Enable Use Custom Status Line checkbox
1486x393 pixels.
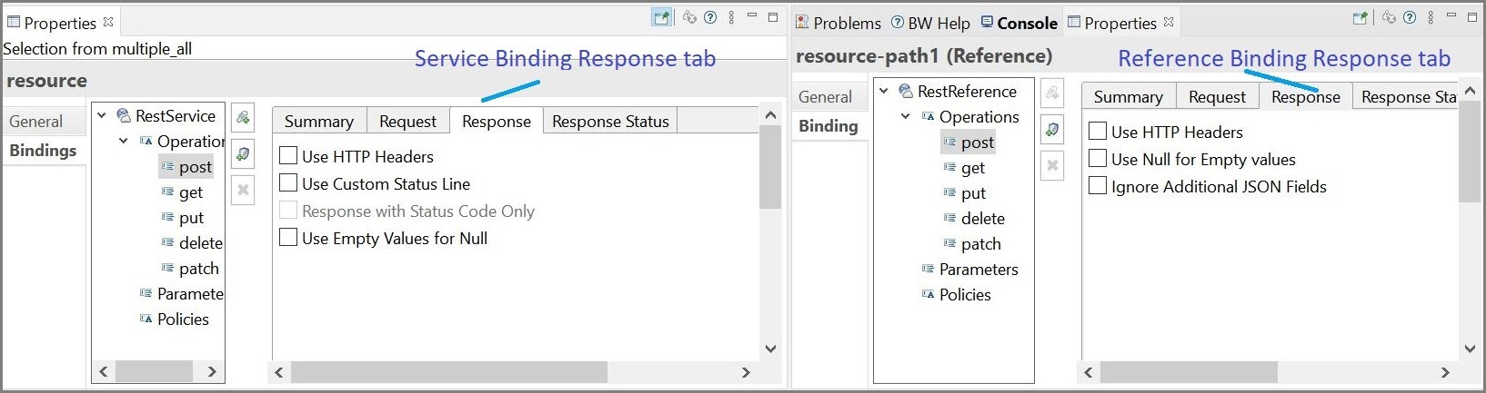click(288, 182)
